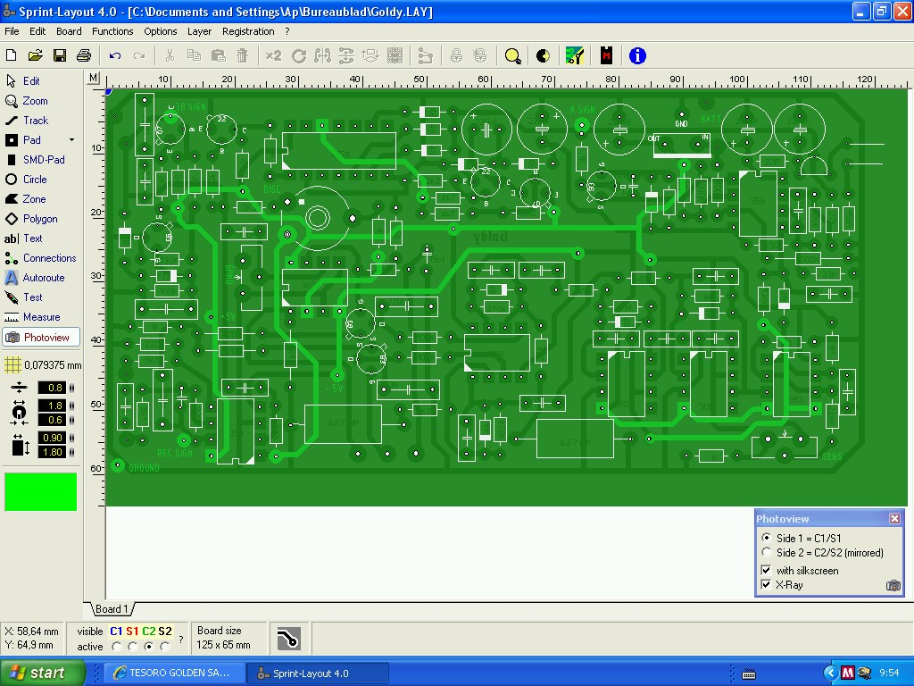Click the yellow grid size icon
Image resolution: width=914 pixels, height=686 pixels.
pyautogui.click(x=12, y=364)
